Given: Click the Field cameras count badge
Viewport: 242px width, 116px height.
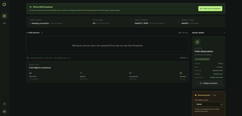Looking at the screenshot, I should coord(42,33).
